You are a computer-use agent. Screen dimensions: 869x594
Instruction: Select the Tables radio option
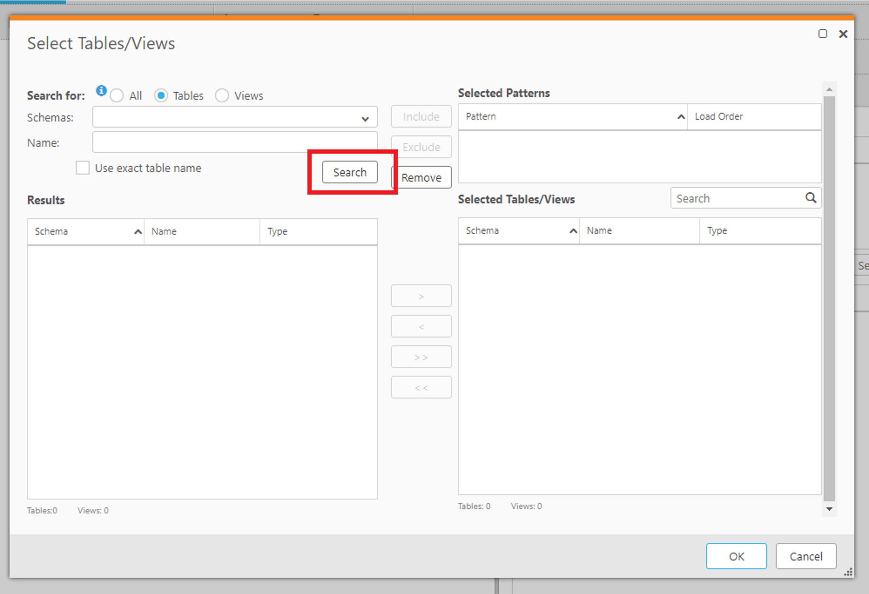[x=161, y=96]
